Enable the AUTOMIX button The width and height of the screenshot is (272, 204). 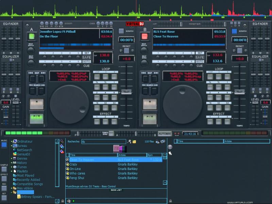pyautogui.click(x=165, y=134)
